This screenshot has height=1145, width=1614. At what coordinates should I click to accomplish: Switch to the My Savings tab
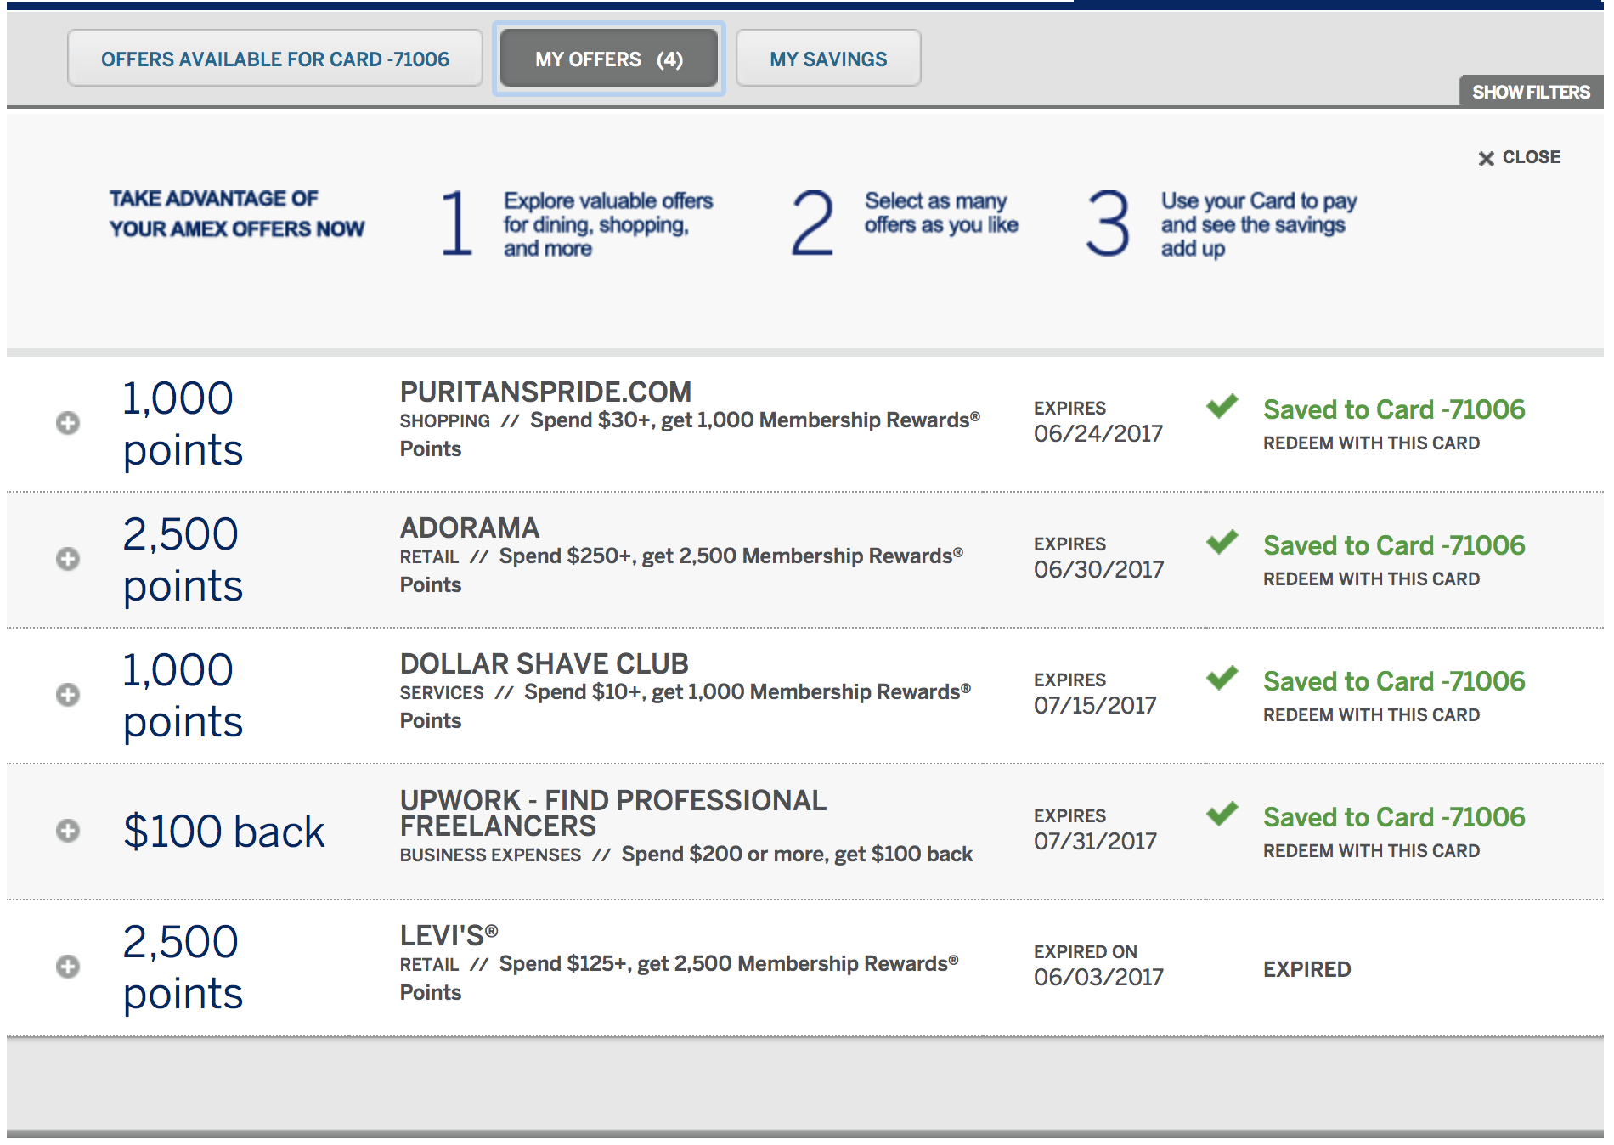(x=828, y=59)
